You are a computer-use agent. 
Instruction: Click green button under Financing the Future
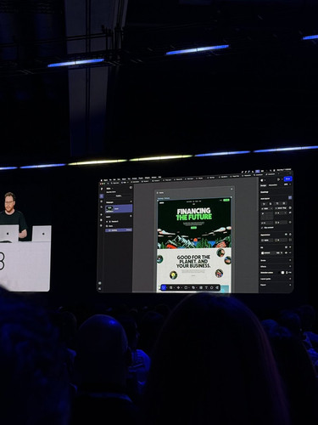click(x=193, y=228)
